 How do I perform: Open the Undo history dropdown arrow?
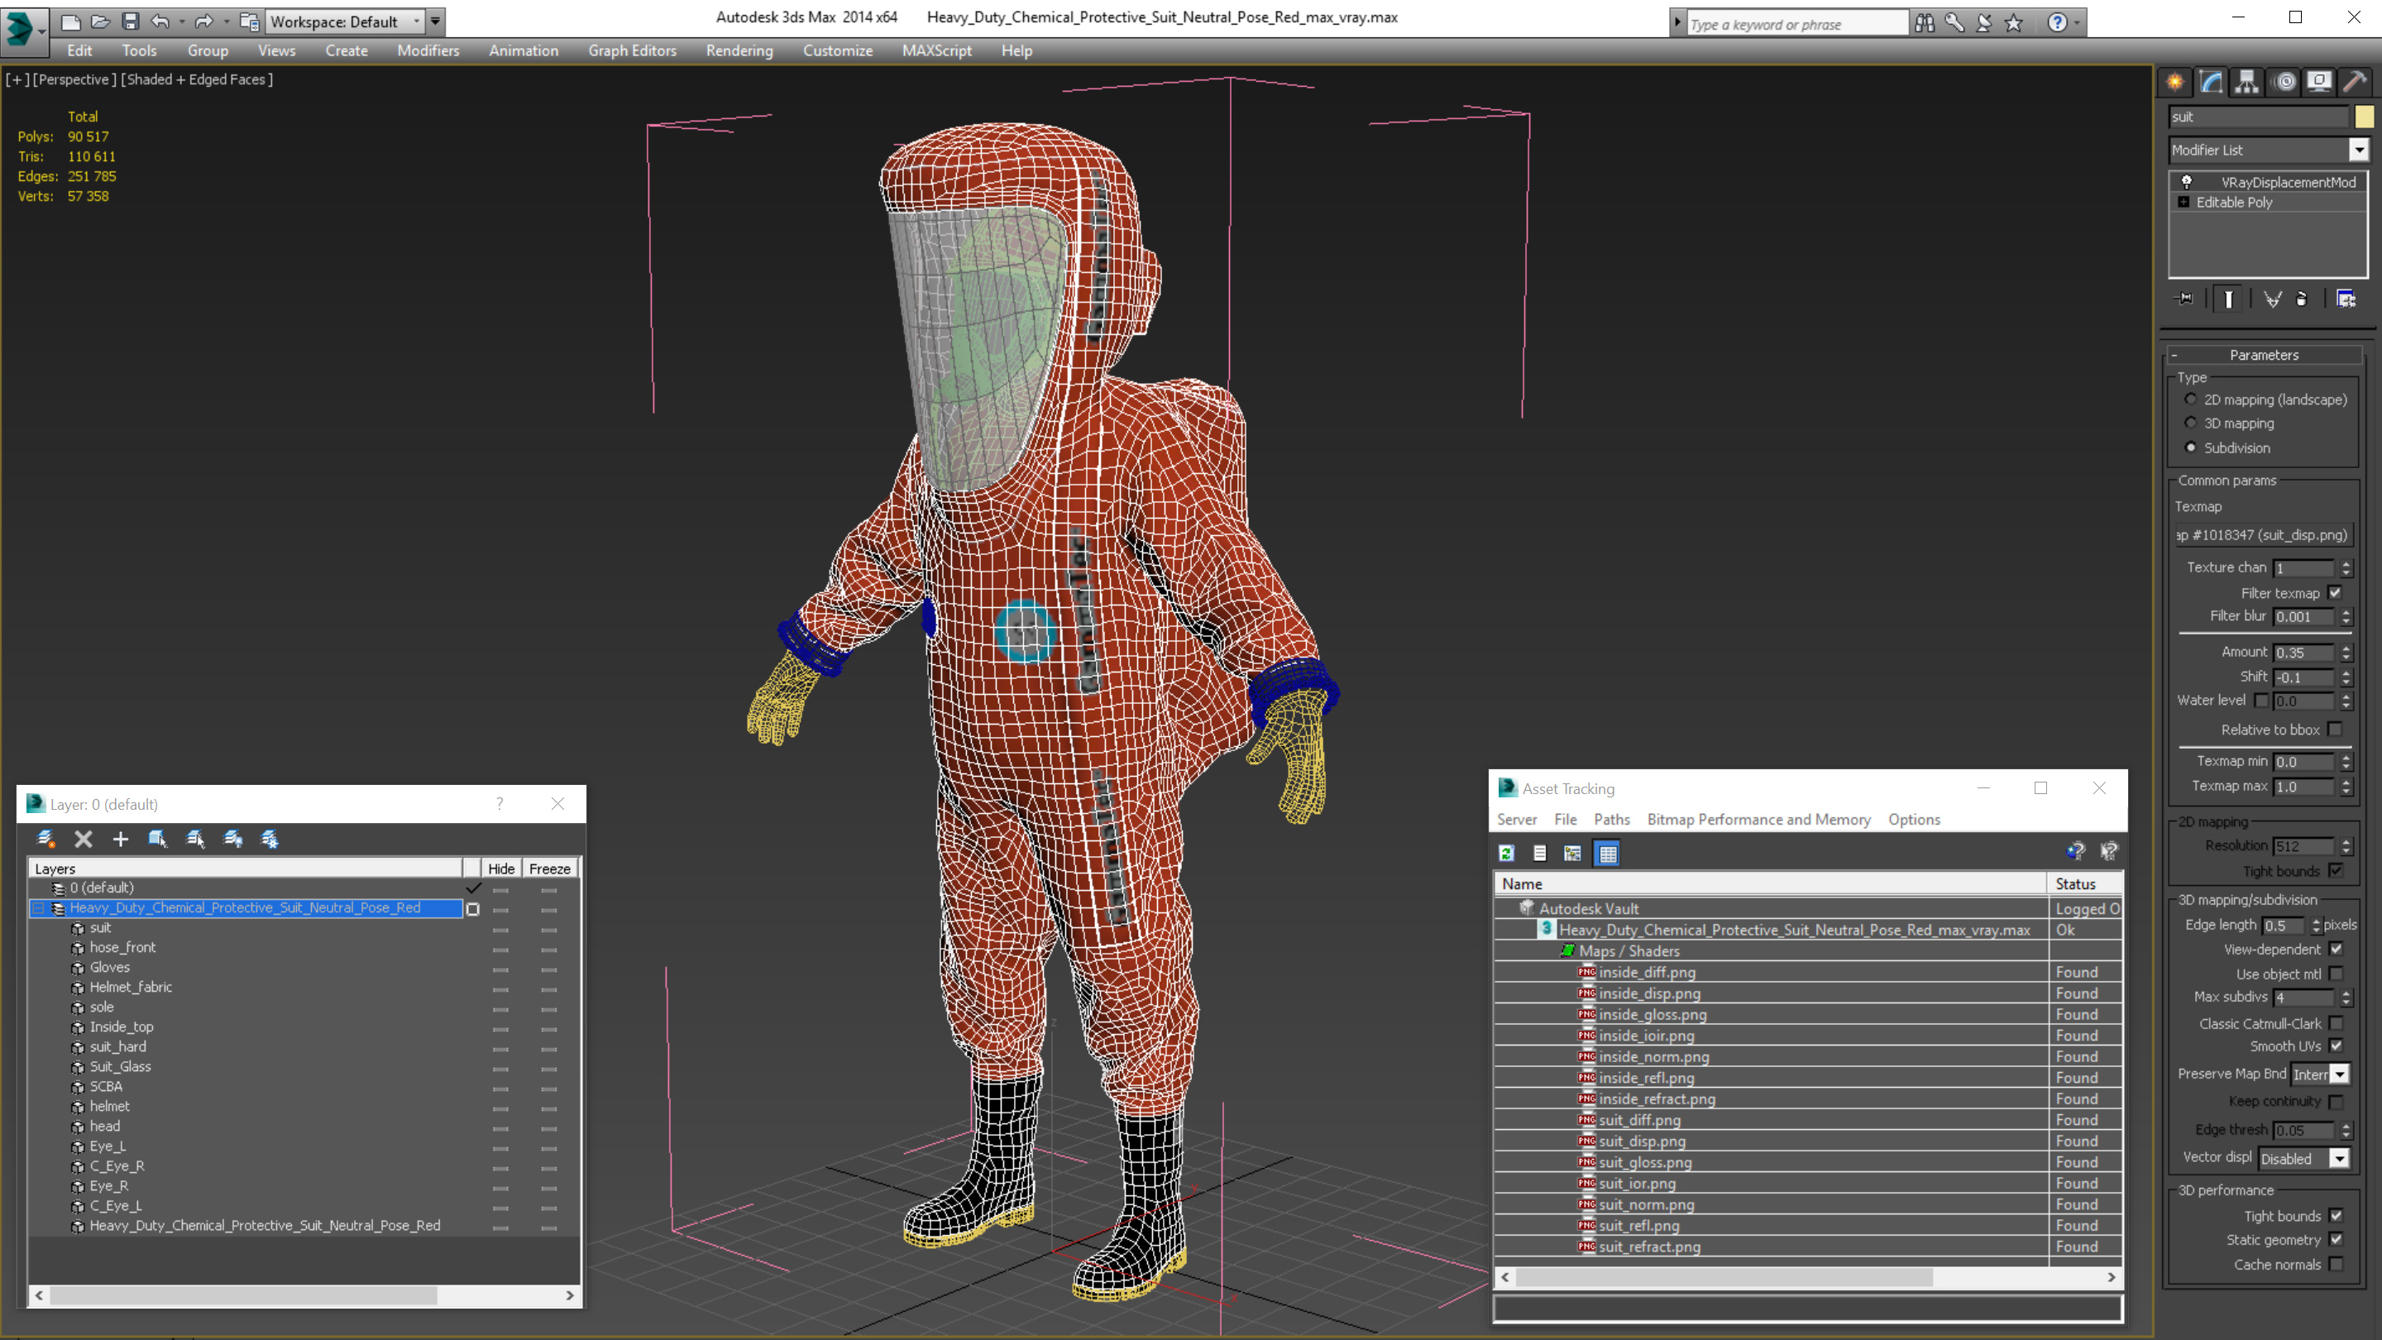(181, 22)
